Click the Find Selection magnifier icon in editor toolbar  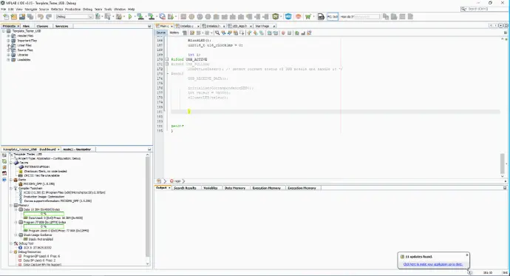click(217, 33)
